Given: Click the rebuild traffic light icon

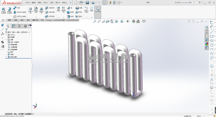Looking at the screenshot, I should [x=110, y=2].
